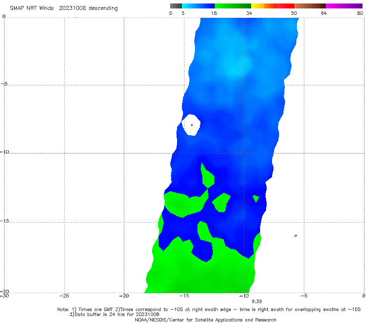This screenshot has height=323, width=368.
Task: Click the "-15" label on the longitude axis
Action: tap(184, 296)
